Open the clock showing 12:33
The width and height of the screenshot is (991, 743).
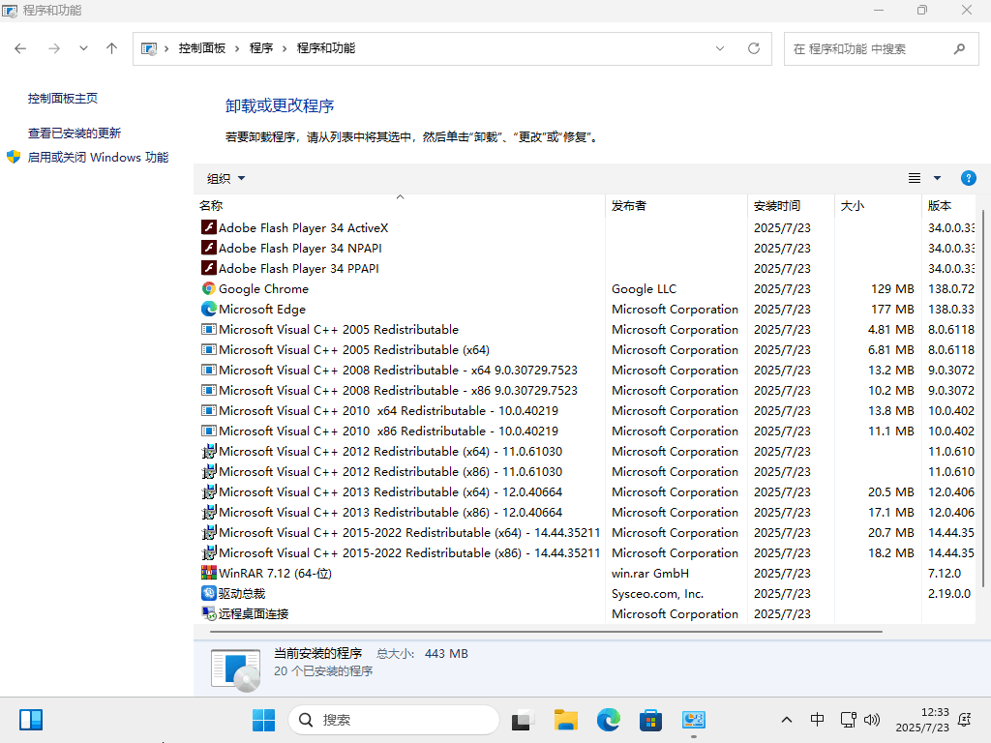point(922,720)
